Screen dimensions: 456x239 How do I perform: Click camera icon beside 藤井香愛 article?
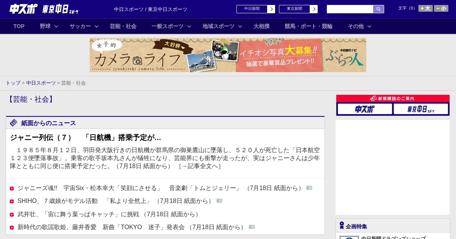point(252,227)
